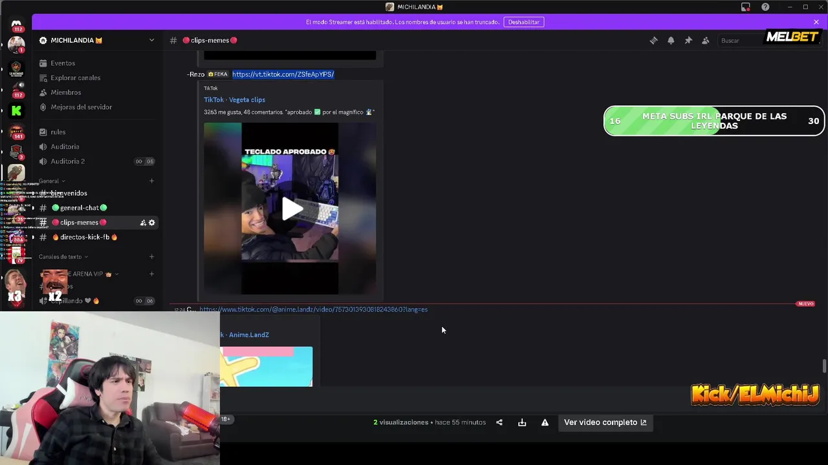Download the Kick clip
828x465 pixels.
click(x=522, y=422)
